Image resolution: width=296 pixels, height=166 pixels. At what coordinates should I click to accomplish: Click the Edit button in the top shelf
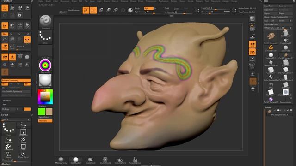[x=86, y=10]
